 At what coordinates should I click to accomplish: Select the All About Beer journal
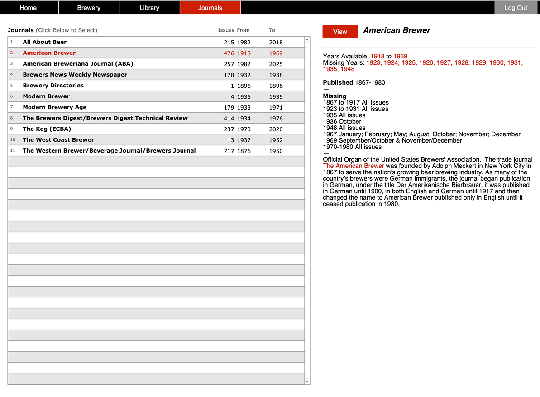(x=44, y=42)
